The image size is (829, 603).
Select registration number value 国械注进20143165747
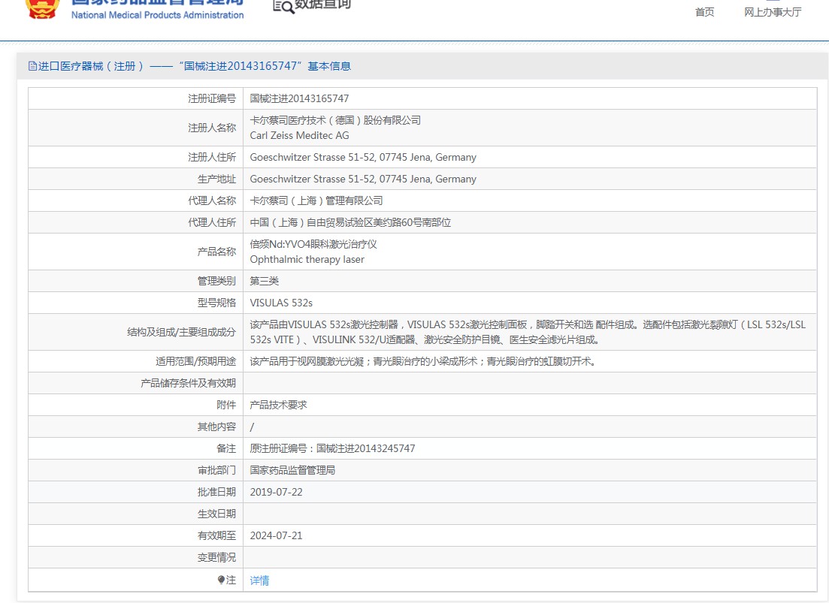tap(299, 98)
